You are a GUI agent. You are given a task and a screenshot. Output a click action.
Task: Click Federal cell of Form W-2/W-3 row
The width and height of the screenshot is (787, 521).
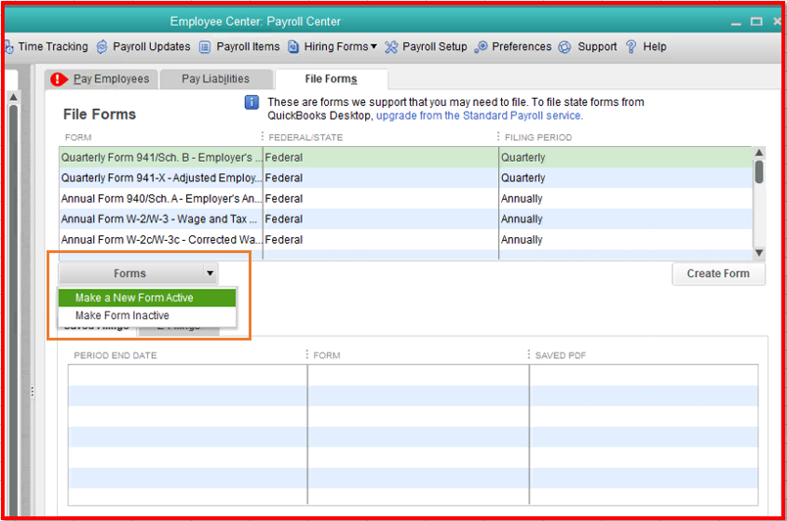coord(380,220)
